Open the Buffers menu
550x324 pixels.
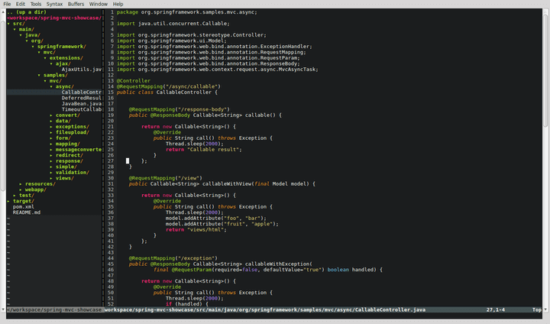[x=76, y=4]
